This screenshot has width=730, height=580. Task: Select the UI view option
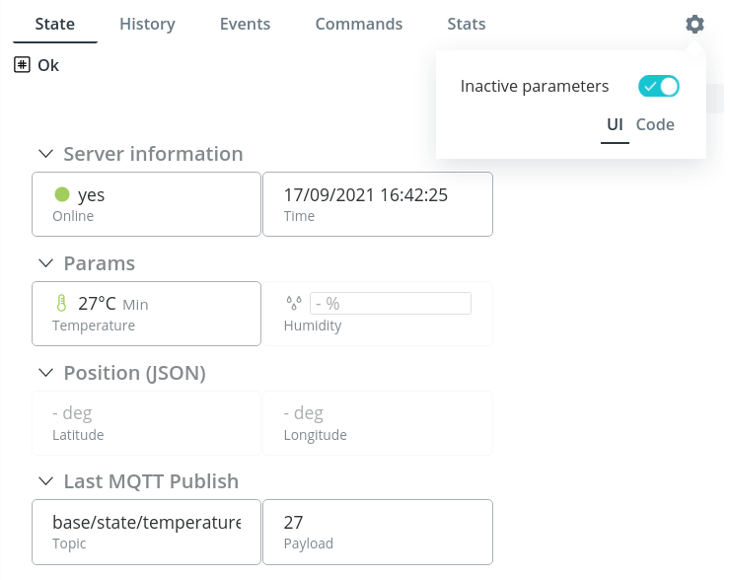pyautogui.click(x=615, y=124)
